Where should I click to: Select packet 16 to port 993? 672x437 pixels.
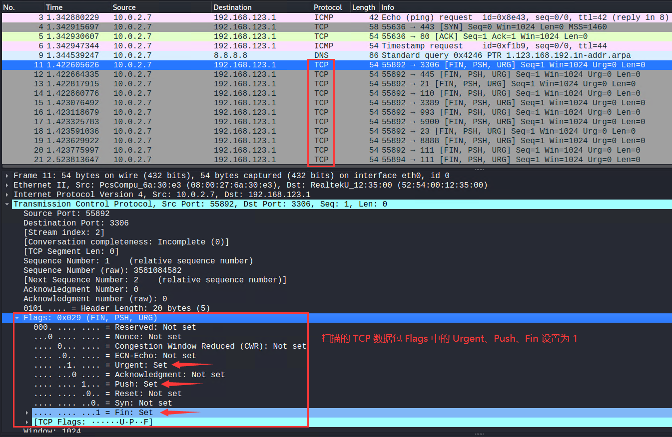point(336,112)
